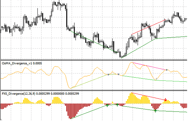This screenshot has width=188, height=123.
Task: Click gray dot at pink line's right end
Action: point(166,70)
